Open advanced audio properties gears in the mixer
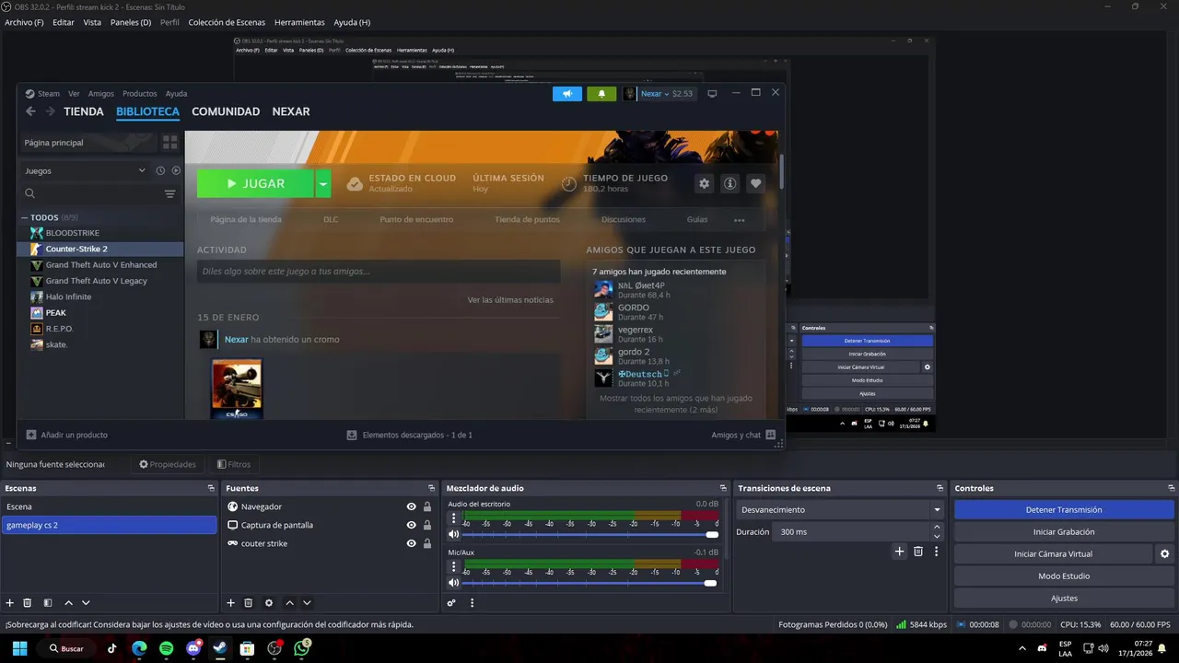This screenshot has height=663, width=1179. [x=451, y=603]
